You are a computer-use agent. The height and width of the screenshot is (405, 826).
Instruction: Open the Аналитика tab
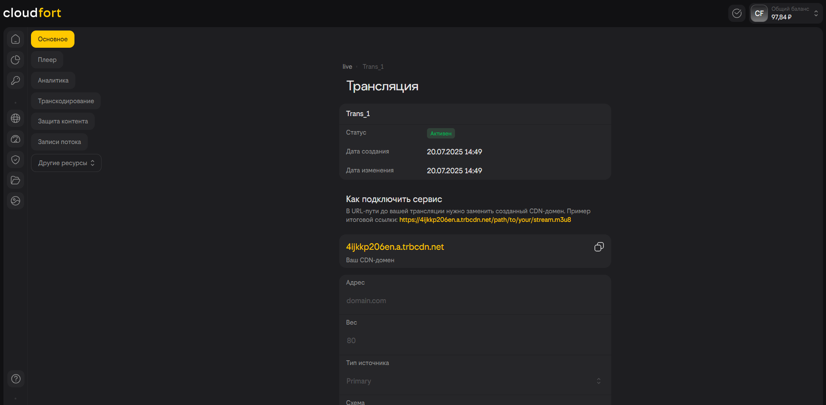[53, 80]
